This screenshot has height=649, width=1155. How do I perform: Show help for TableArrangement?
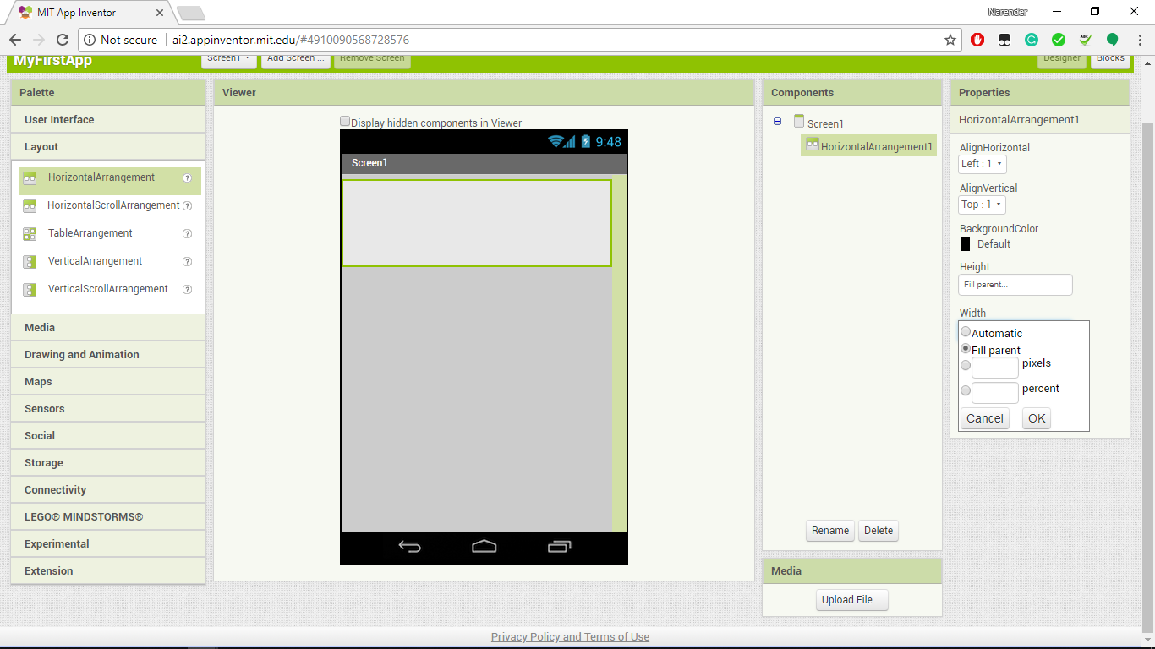pos(188,233)
